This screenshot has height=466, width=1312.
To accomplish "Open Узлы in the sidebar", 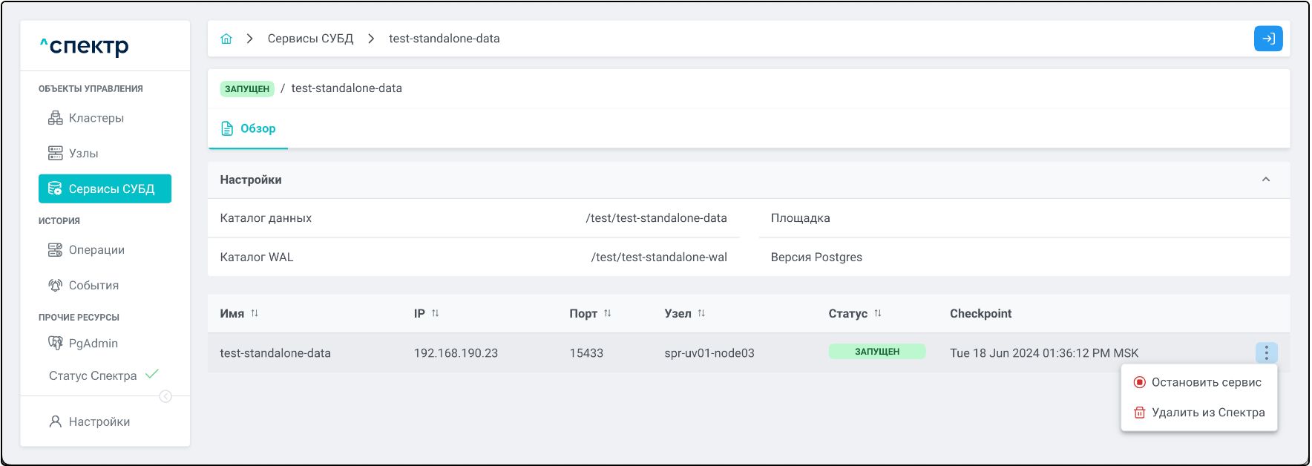I will [x=83, y=154].
